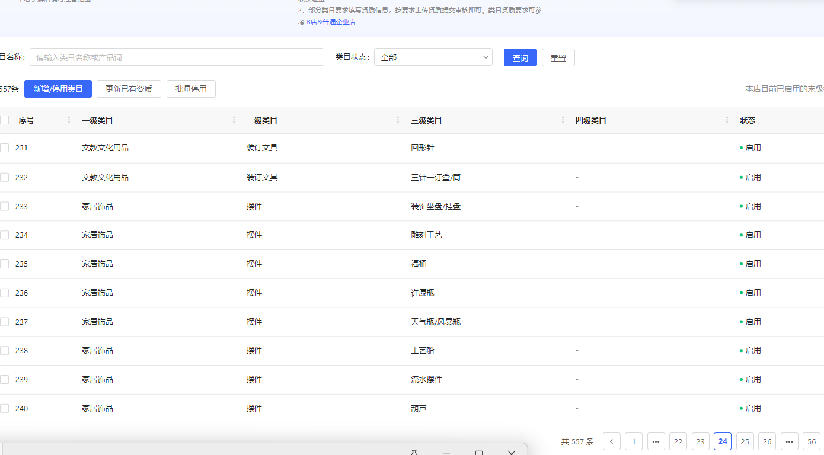Tick the checkbox for row 240
The image size is (824, 455).
click(x=5, y=409)
